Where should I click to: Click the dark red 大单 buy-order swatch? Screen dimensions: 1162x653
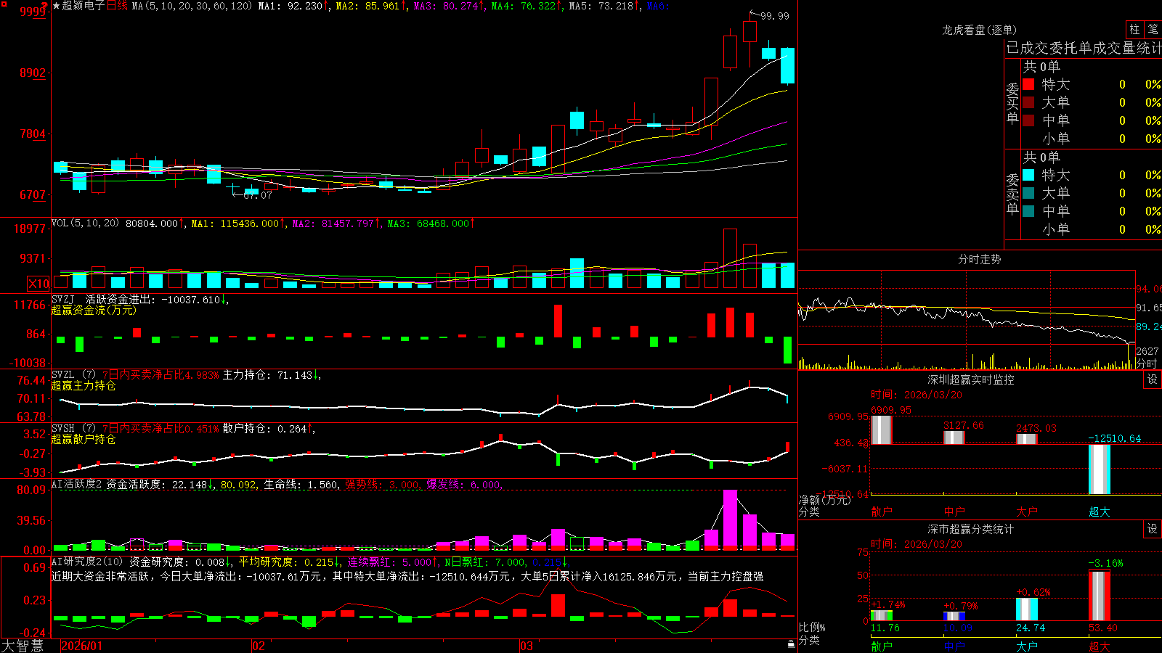coord(1028,102)
